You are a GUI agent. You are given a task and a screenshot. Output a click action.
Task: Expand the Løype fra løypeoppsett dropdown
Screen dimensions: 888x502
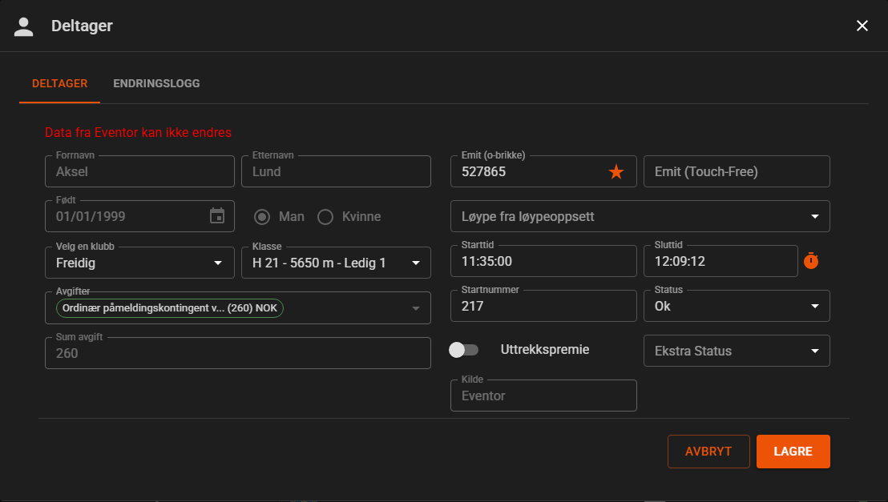pyautogui.click(x=640, y=216)
